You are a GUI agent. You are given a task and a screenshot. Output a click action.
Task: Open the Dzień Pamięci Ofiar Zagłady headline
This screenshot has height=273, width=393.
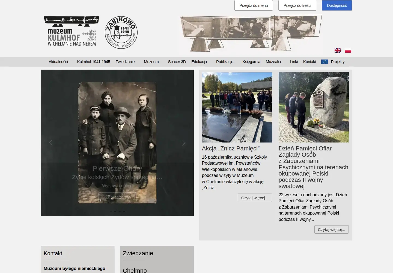313,167
